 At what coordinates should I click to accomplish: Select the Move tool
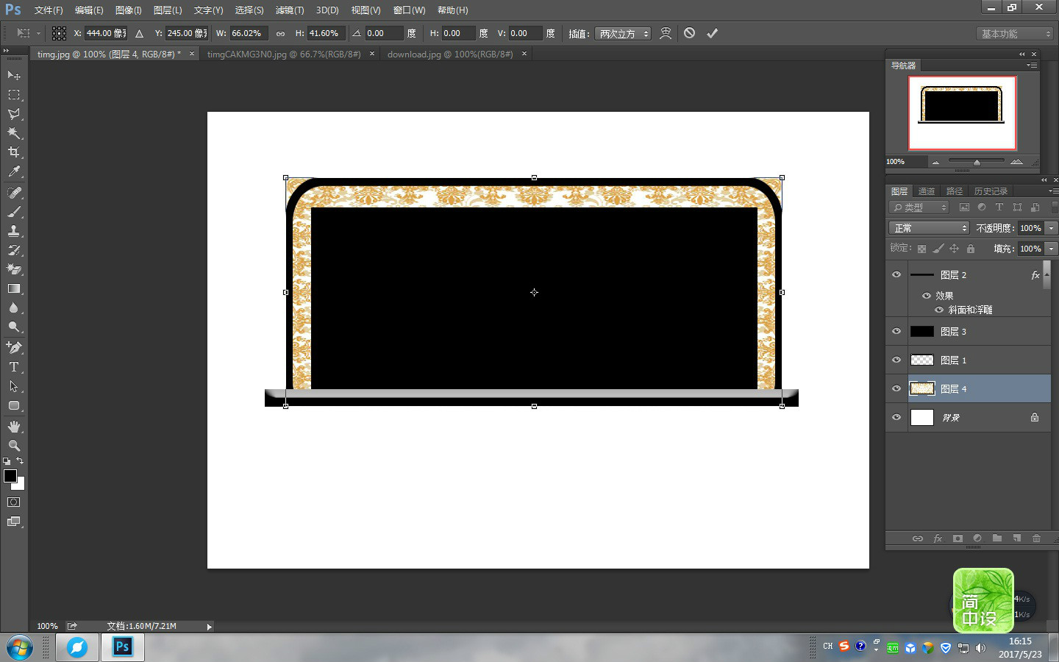point(14,76)
